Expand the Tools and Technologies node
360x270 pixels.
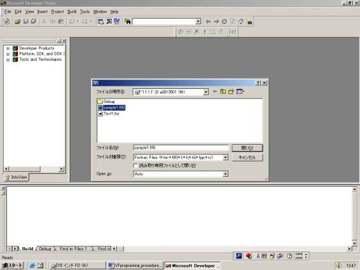coord(8,60)
